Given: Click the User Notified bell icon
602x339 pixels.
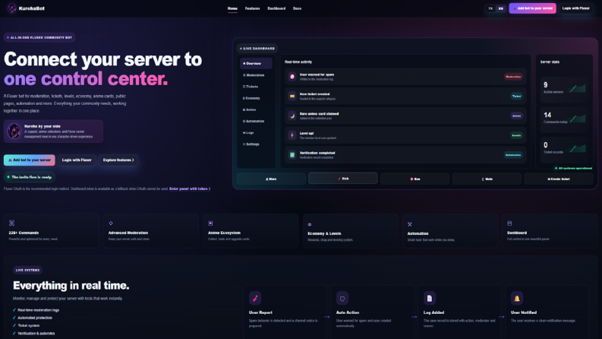Looking at the screenshot, I should 517,298.
